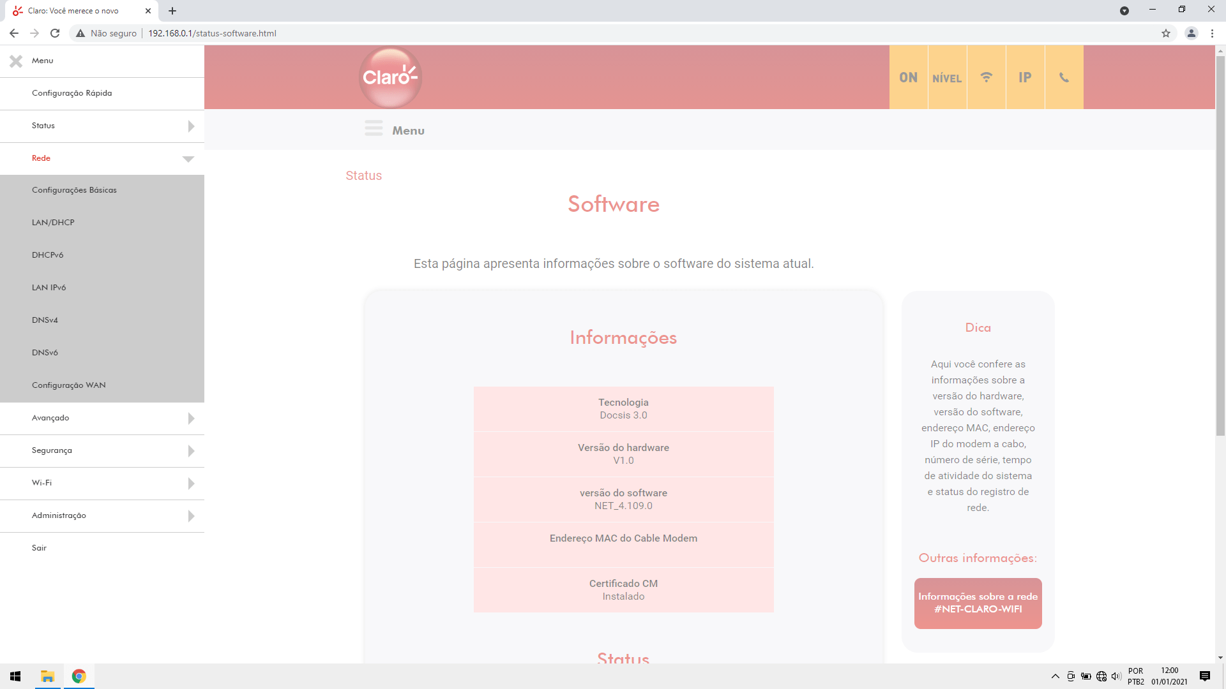Click the ON status indicator
1226x689 pixels.
click(x=908, y=77)
